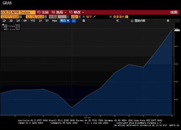Open chart settings gear icon
181x130 pixels.
[x=168, y=21]
